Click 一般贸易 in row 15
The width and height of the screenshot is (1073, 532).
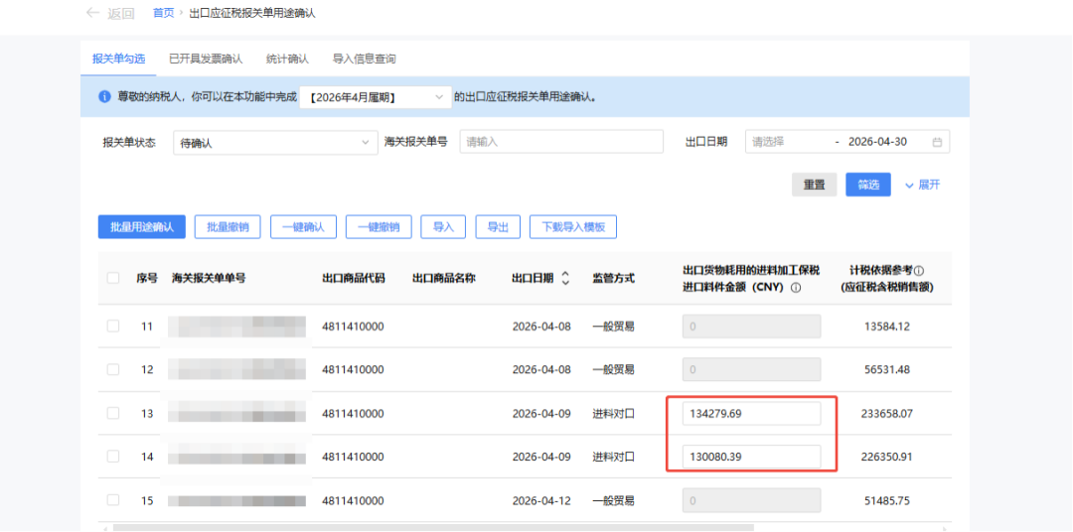[x=613, y=500]
